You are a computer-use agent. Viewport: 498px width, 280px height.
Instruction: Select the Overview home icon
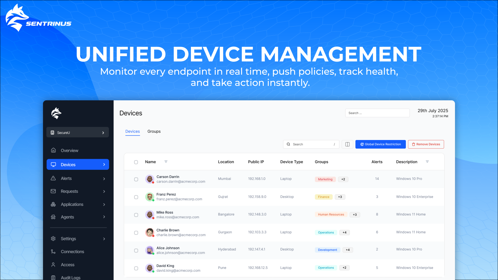tap(53, 150)
